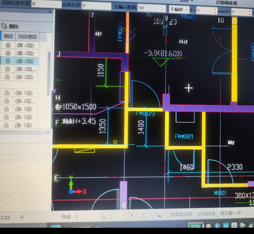Toggle the dynamic input plus icon in status bar
Image resolution: width=254 pixels, height=234 pixels.
(x=158, y=215)
